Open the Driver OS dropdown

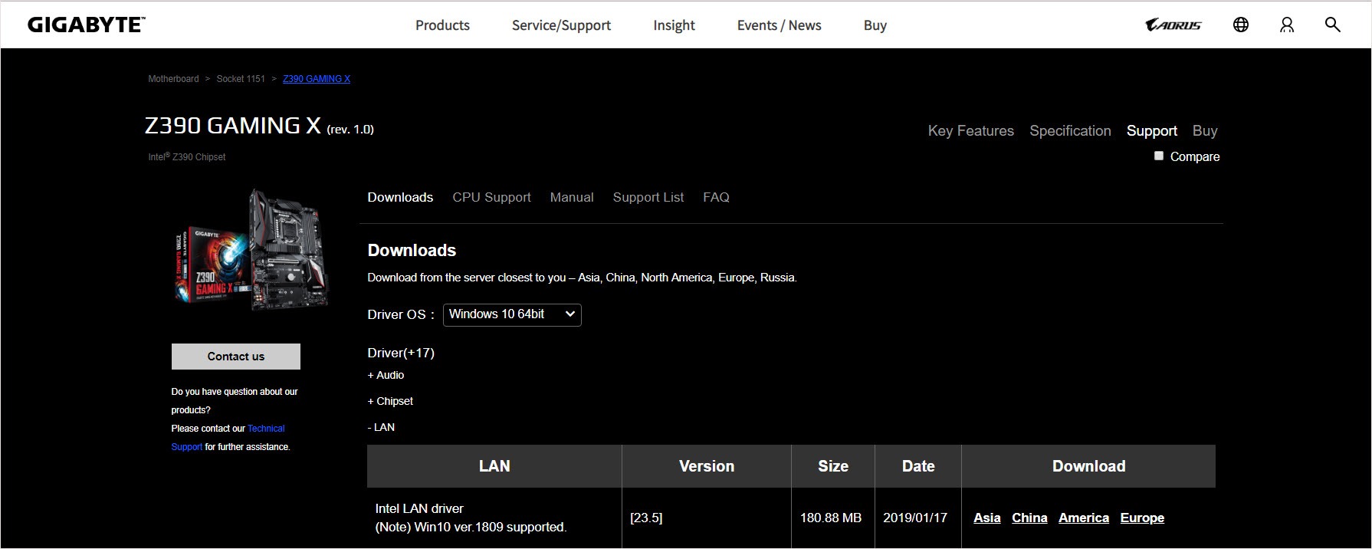pos(511,314)
